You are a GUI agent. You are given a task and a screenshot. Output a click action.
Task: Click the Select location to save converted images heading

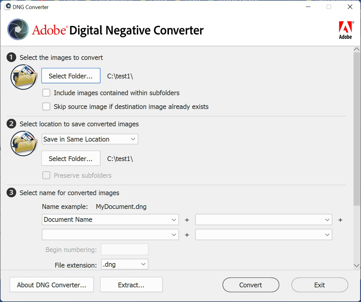[x=79, y=124]
